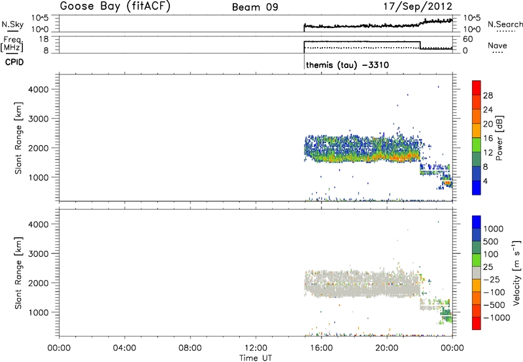Click the '04:00' time tick label
Screen dimensions: 523x362
[125, 348]
